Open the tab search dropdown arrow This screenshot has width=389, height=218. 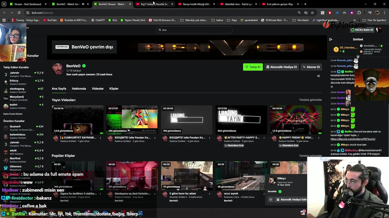tap(4, 4)
